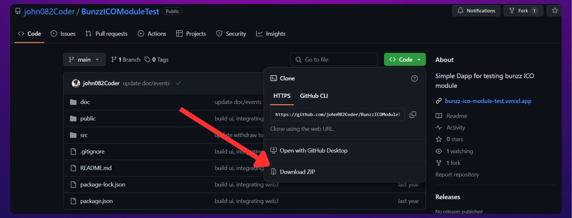Open the Activity link in About

click(456, 128)
